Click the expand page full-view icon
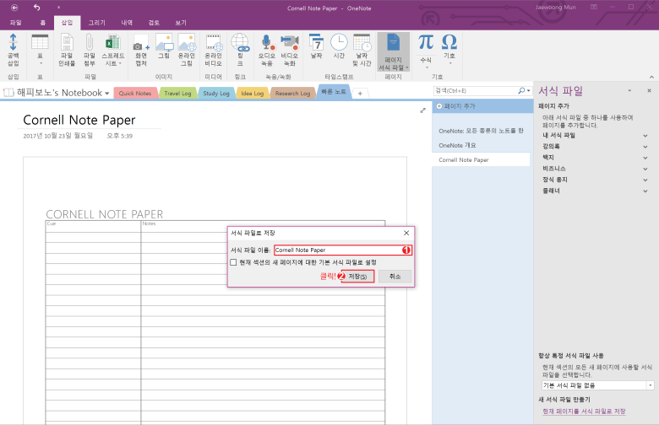 [422, 110]
